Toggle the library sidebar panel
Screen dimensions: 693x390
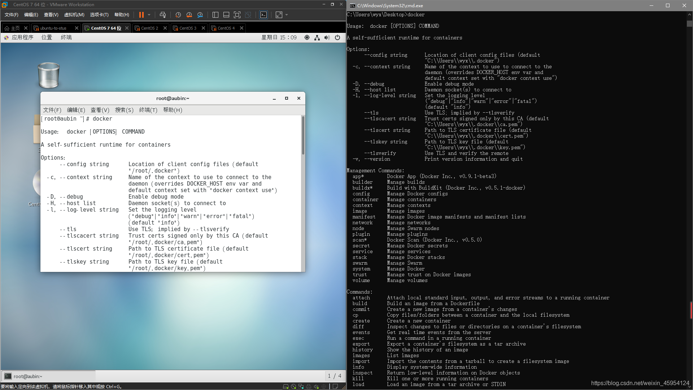[215, 15]
